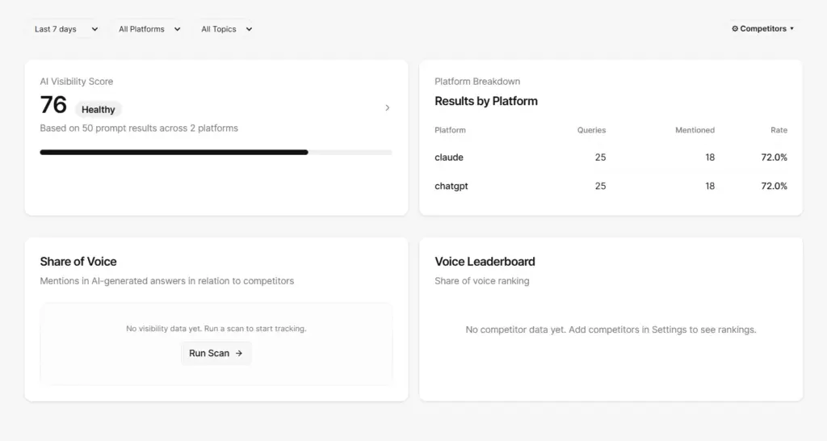Viewport: 827px width, 441px height.
Task: Expand AI Visibility Score details via chevron
Action: tap(387, 107)
